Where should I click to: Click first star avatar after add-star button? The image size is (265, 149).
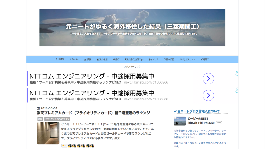70,146
